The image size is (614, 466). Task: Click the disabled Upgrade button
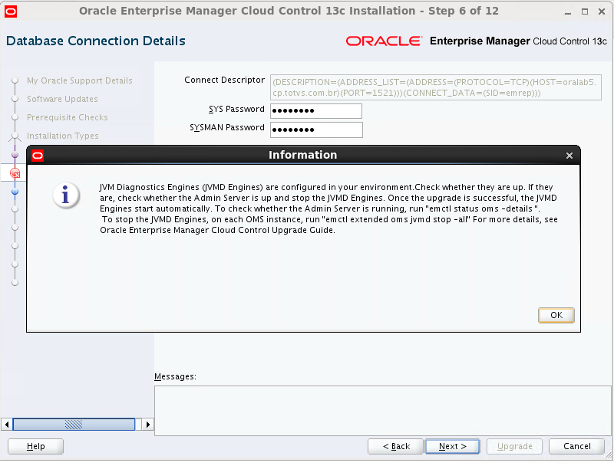point(514,446)
